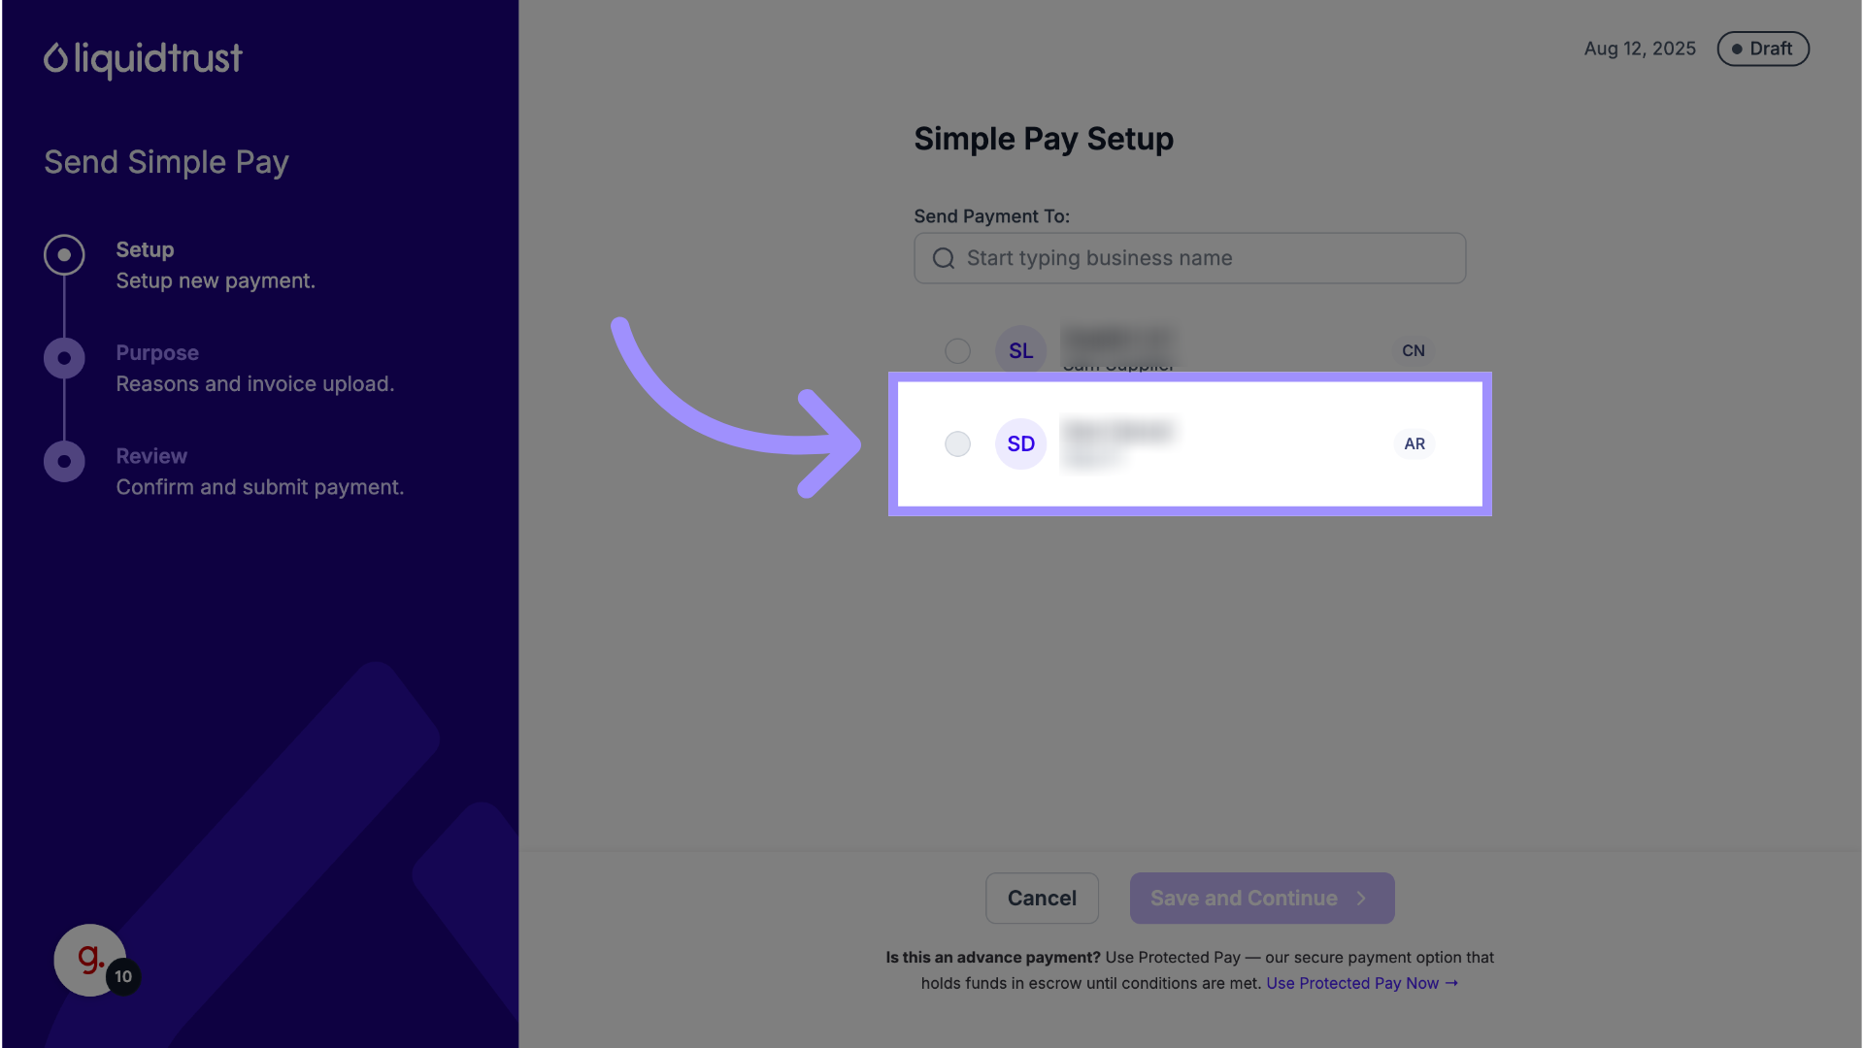Open the Use Protected Pay Now link
1864x1048 pixels.
click(x=1361, y=983)
